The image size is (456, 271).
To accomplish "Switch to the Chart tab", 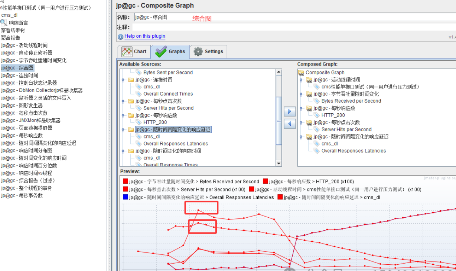I will 134,52.
